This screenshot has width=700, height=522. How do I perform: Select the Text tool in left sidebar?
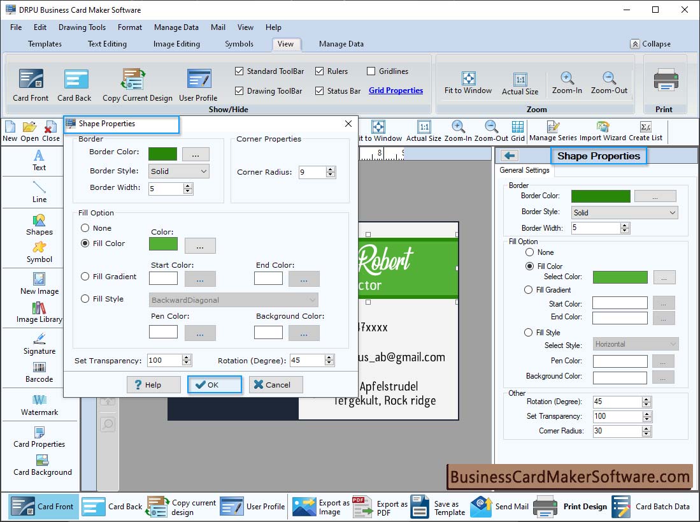(x=39, y=161)
